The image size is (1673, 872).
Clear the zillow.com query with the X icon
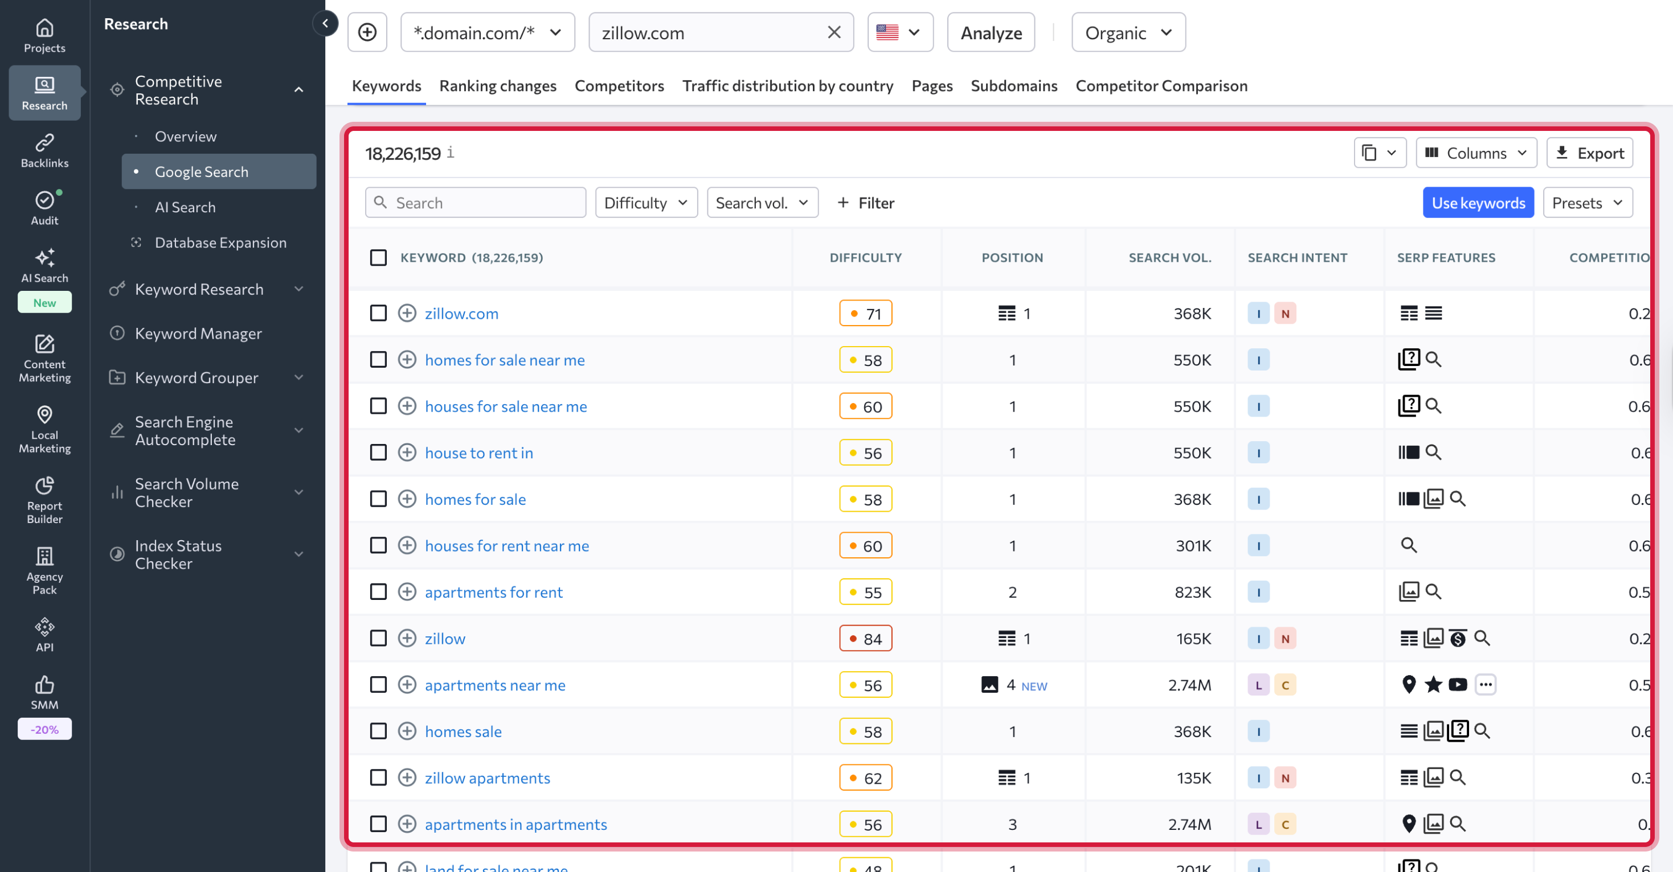coord(834,32)
